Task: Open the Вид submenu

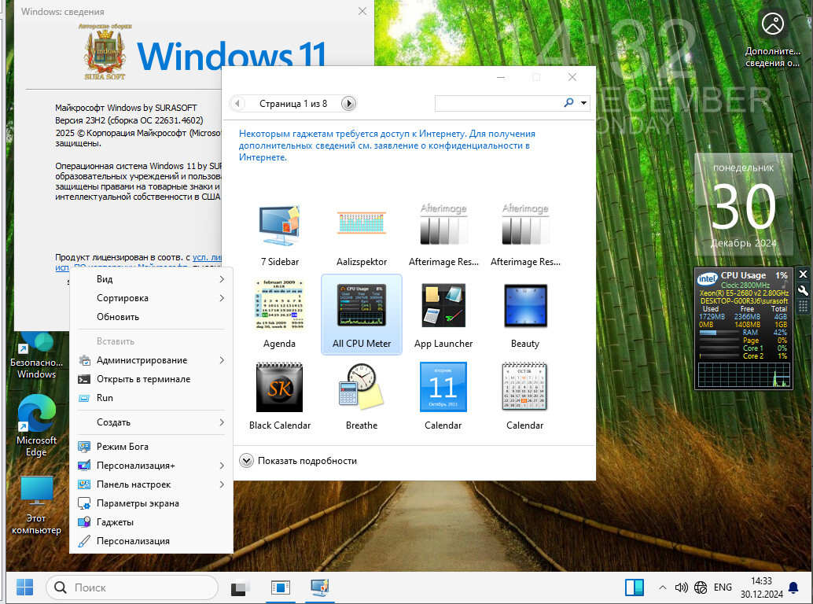Action: pos(152,279)
